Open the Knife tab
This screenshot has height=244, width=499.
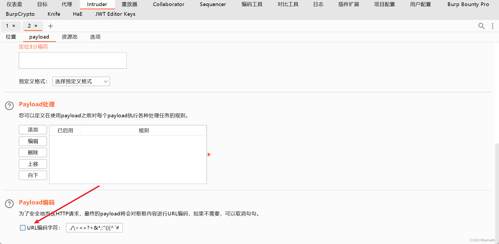(x=54, y=14)
